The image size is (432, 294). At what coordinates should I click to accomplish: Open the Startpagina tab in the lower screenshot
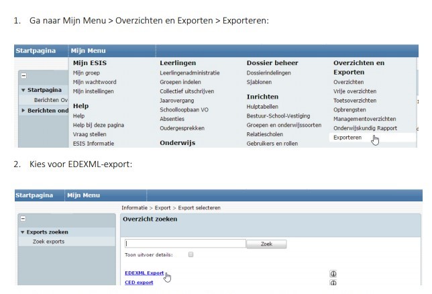click(x=34, y=195)
